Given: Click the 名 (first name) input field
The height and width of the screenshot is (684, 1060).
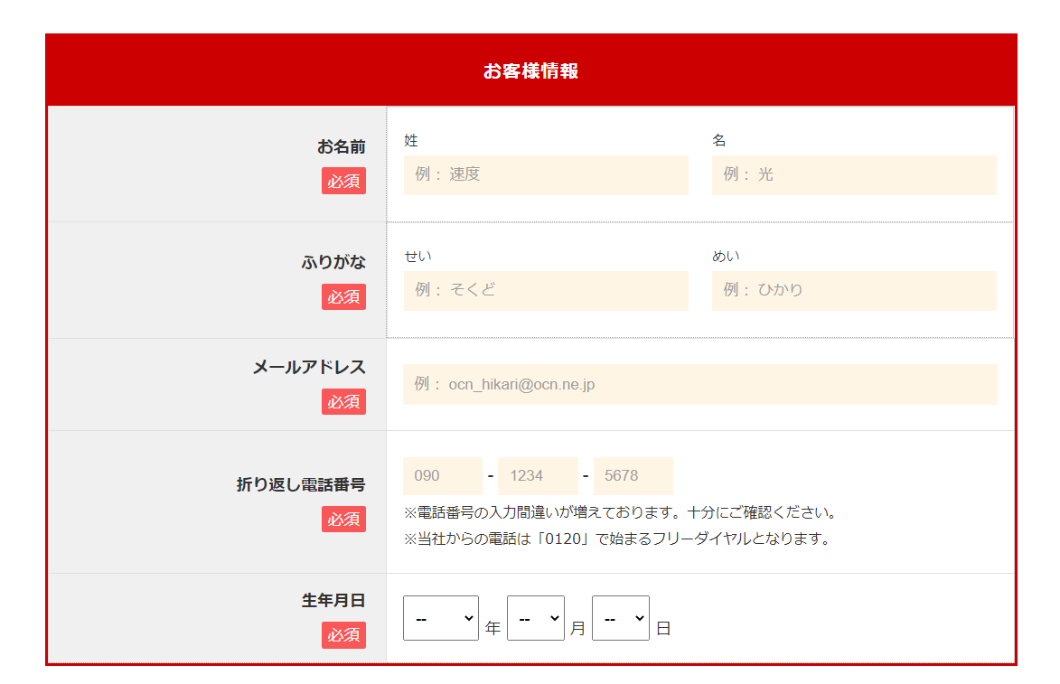Looking at the screenshot, I should coord(854,175).
